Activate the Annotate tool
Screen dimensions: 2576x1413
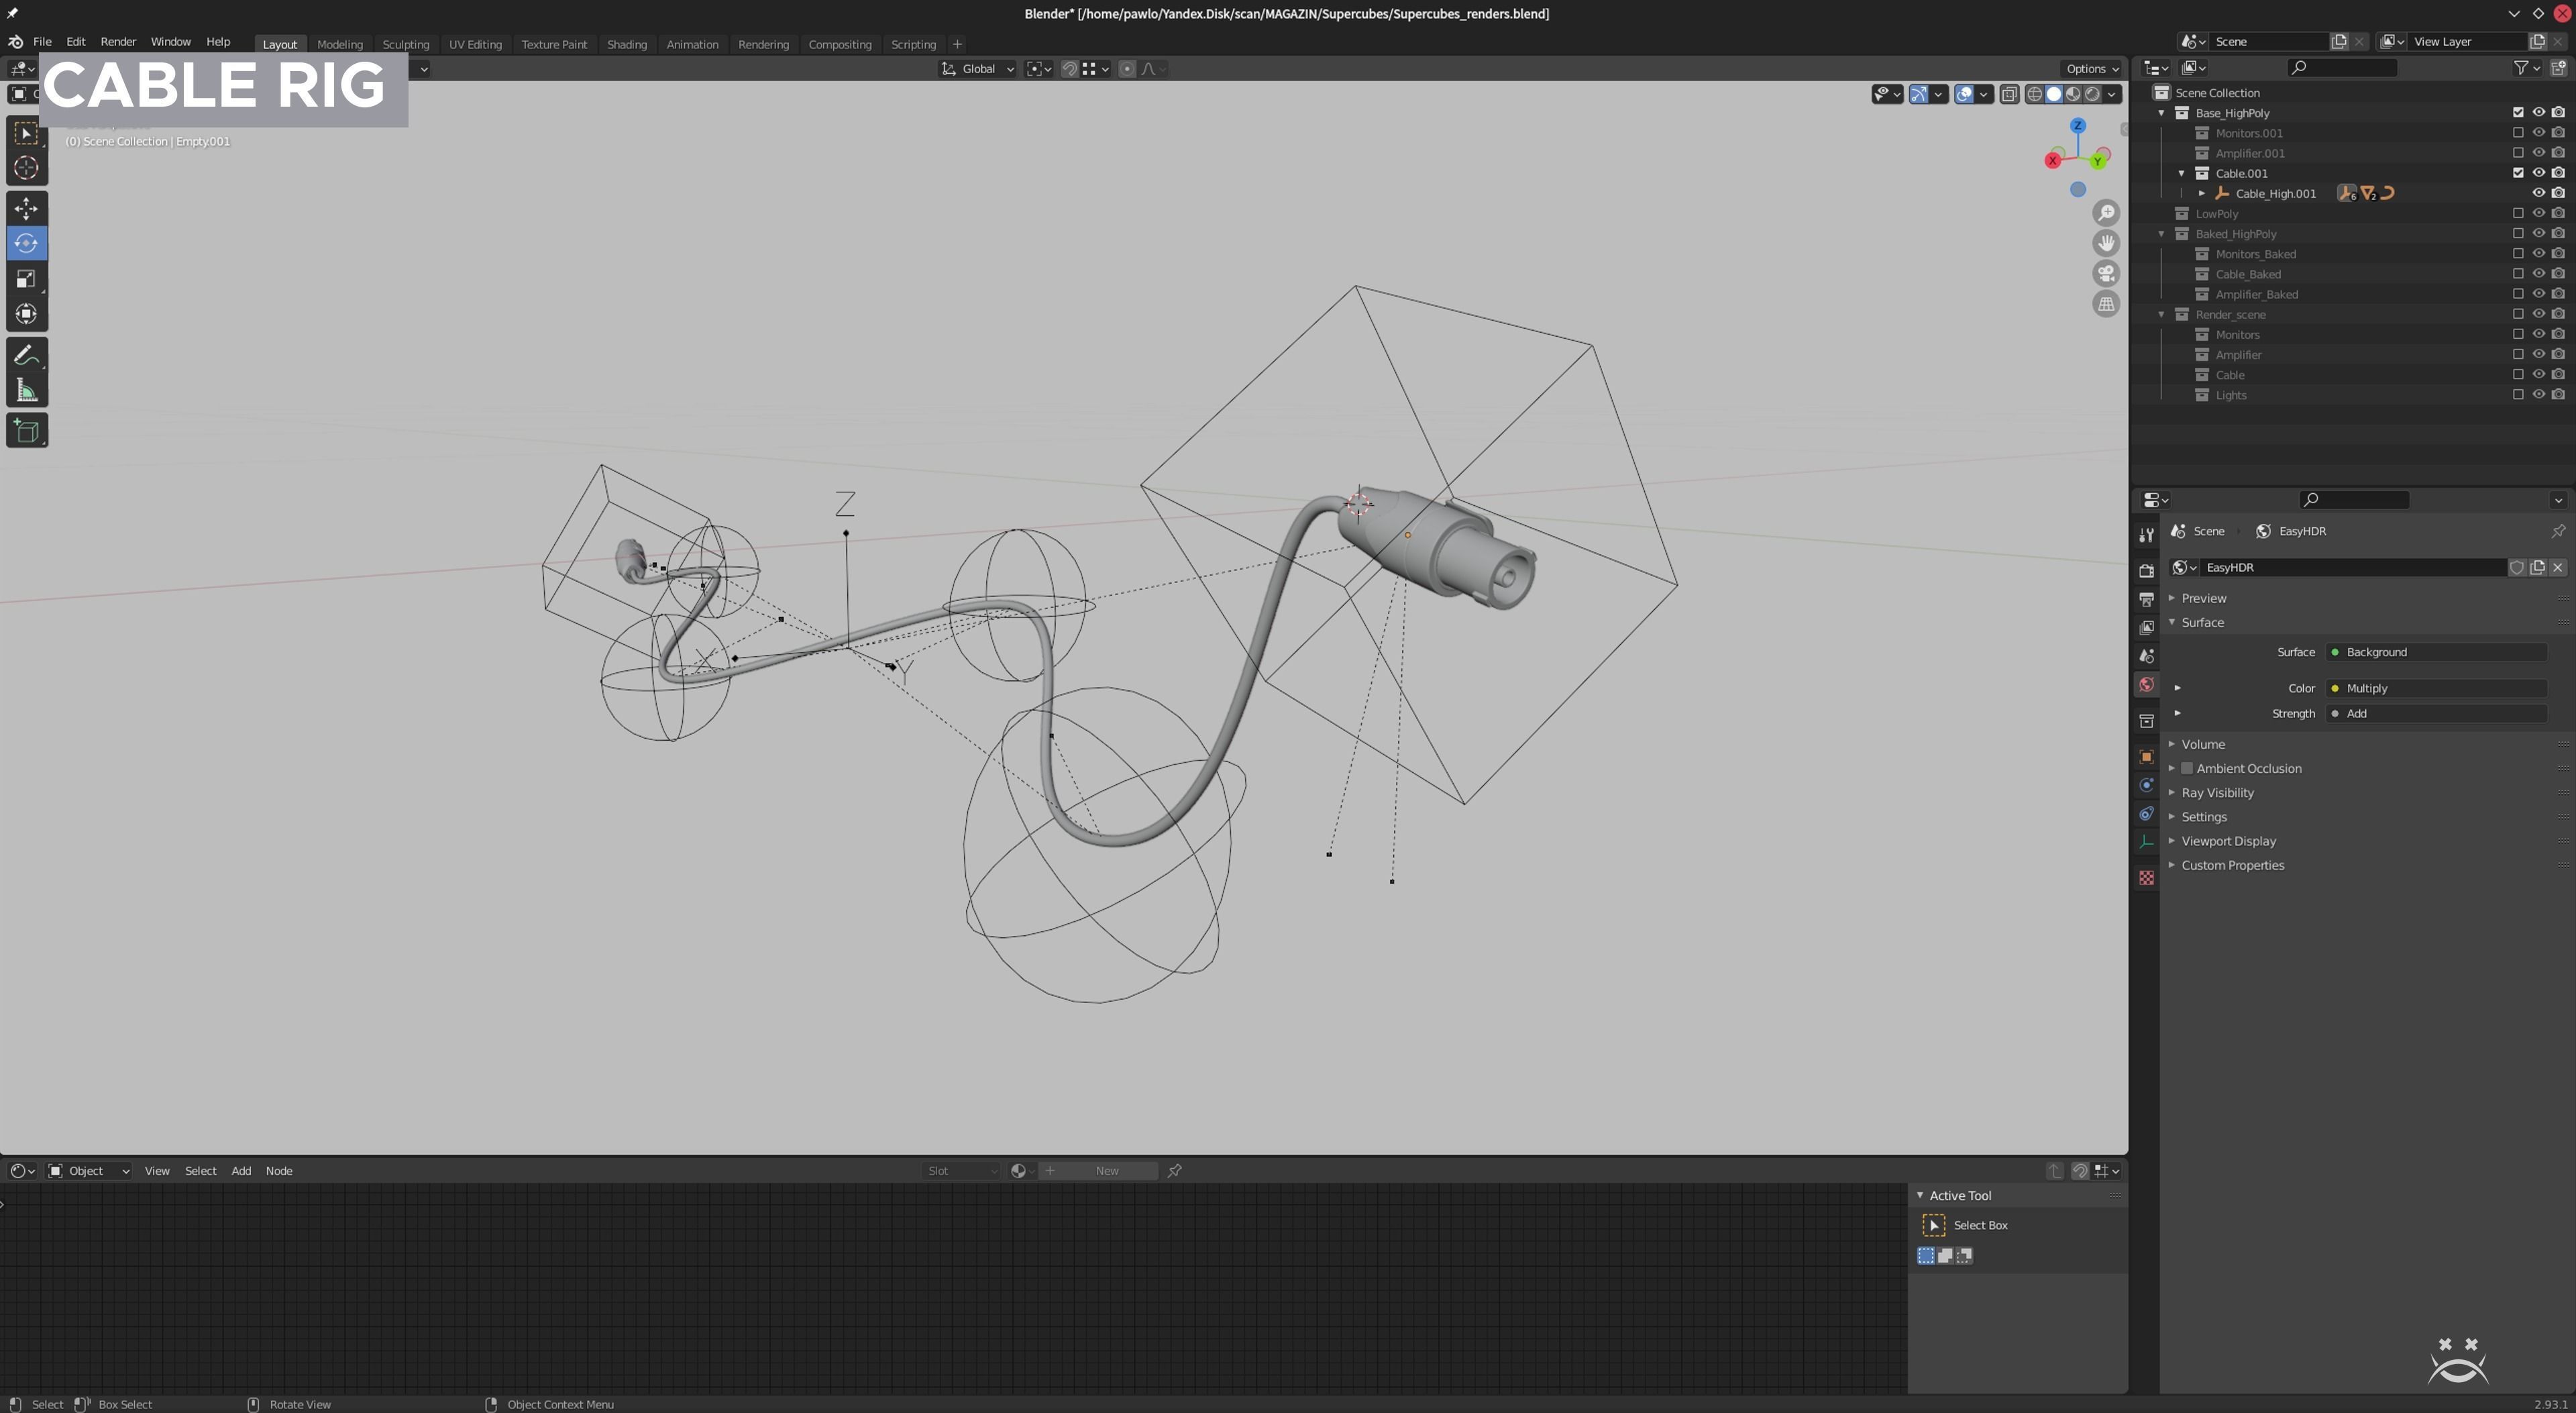[x=26, y=355]
